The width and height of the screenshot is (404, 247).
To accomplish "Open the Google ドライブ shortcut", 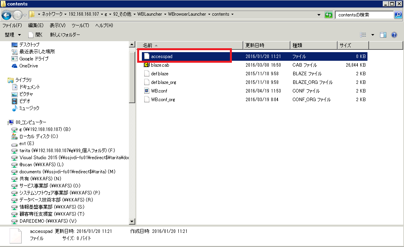I will (x=33, y=59).
